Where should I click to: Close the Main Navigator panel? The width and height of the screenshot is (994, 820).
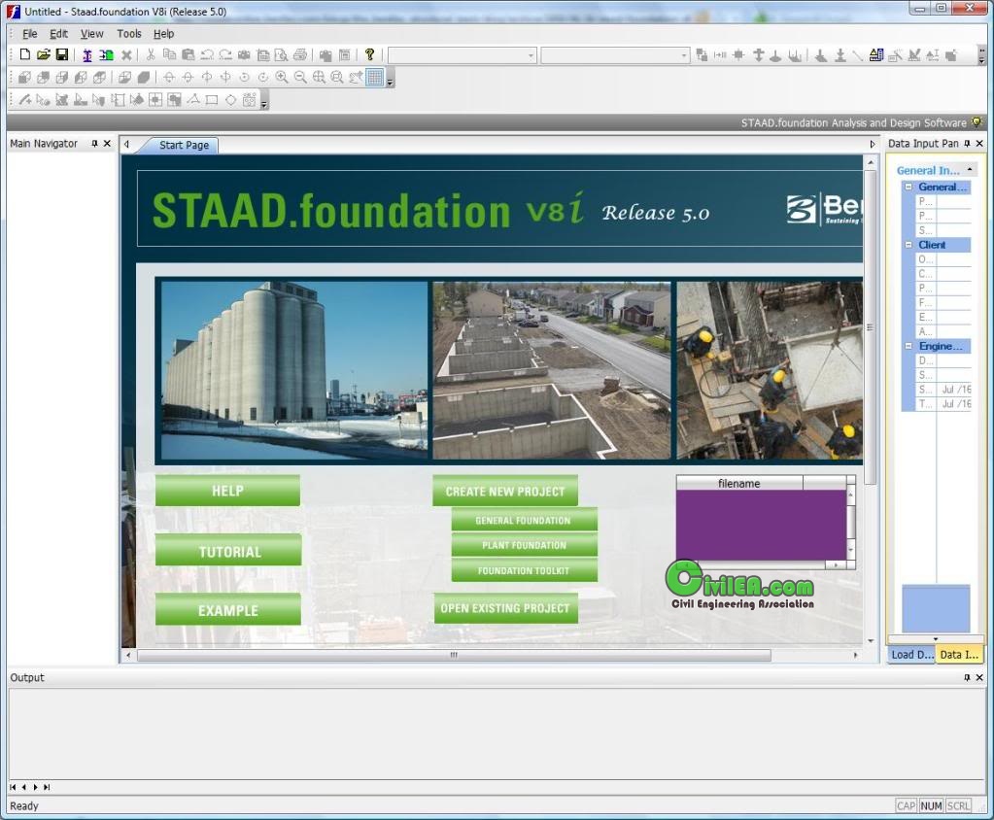coord(107,144)
